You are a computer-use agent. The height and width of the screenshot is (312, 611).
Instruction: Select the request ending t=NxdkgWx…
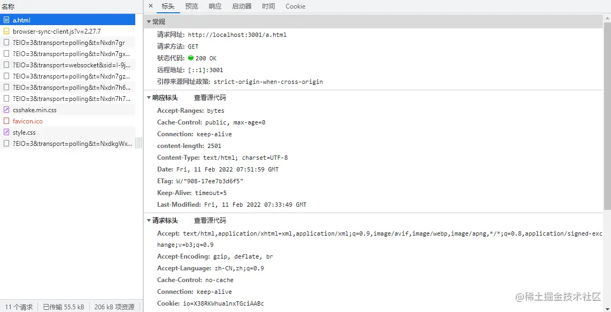pos(68,144)
